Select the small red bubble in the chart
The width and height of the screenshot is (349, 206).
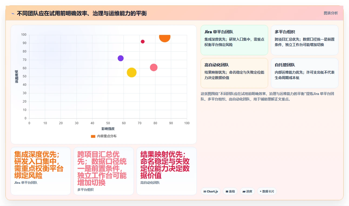point(143,42)
